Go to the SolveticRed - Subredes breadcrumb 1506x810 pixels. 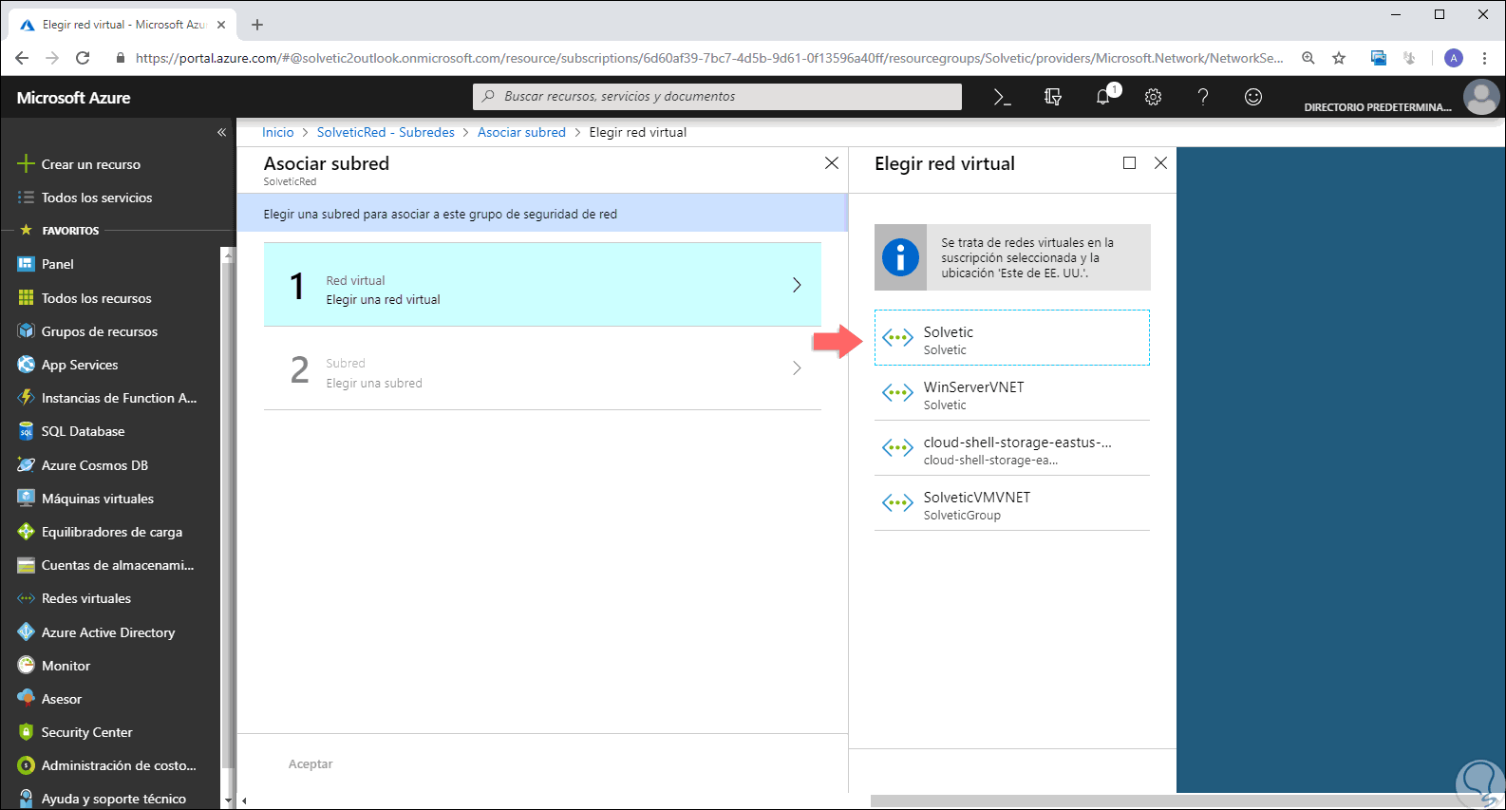(x=386, y=132)
